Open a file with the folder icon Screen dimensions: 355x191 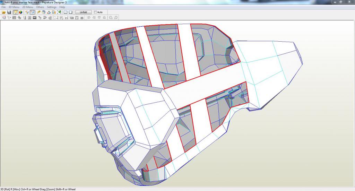[4, 12]
